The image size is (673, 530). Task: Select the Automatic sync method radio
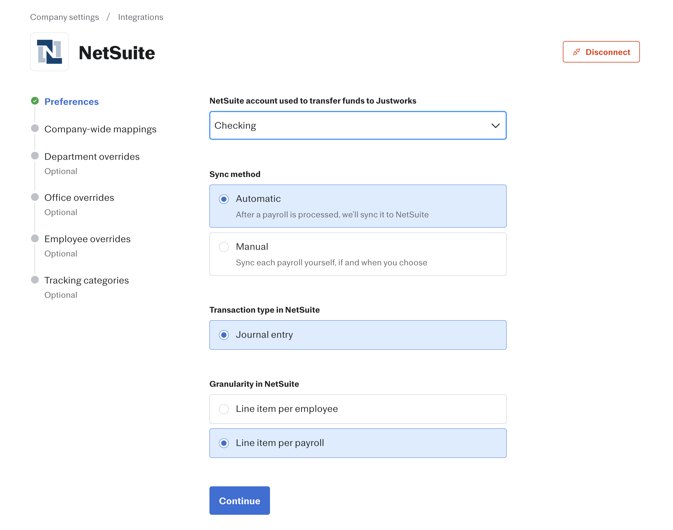coord(224,199)
